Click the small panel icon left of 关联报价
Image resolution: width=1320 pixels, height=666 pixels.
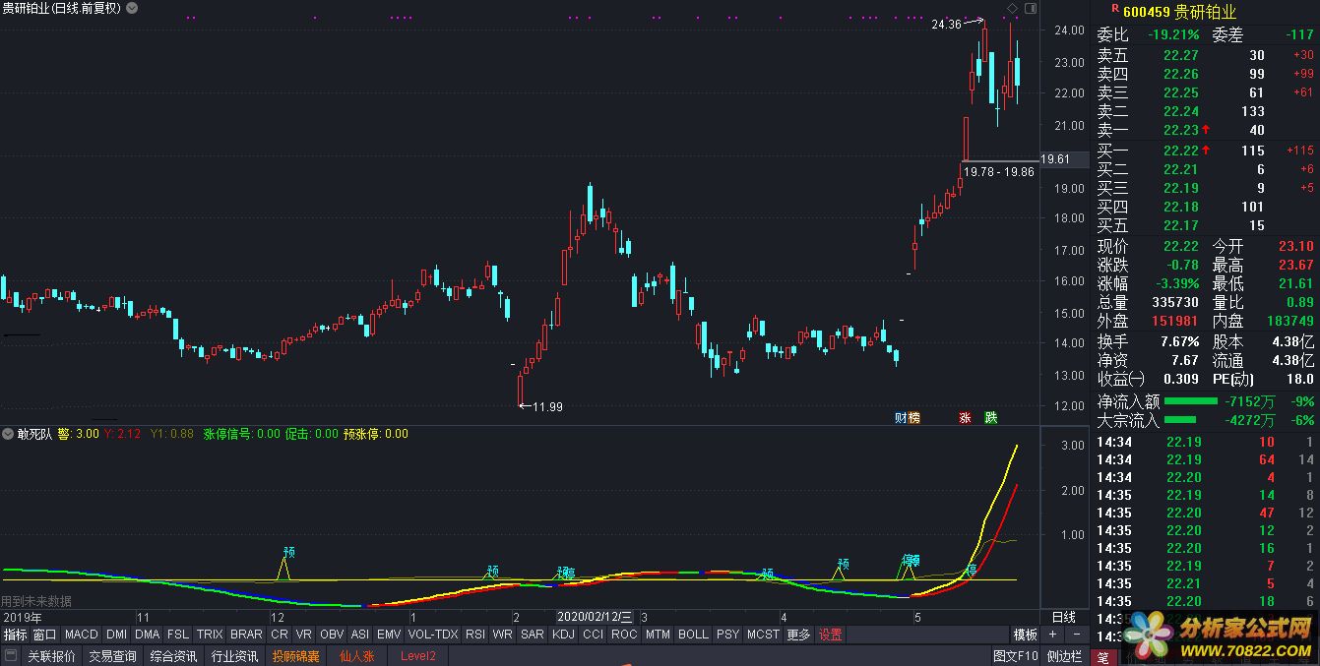coord(10,656)
